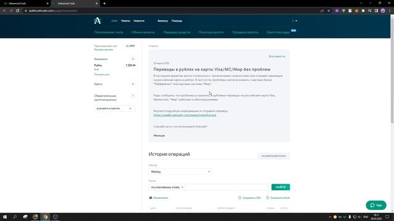Open the Chrome three-dot menu
The height and width of the screenshot is (221, 394).
(390, 11)
